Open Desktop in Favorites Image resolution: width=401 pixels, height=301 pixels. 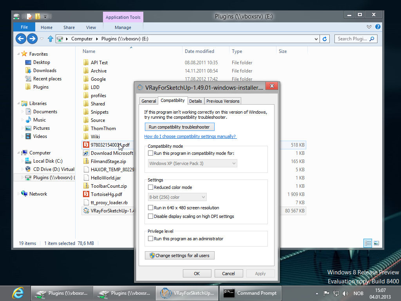(42, 62)
